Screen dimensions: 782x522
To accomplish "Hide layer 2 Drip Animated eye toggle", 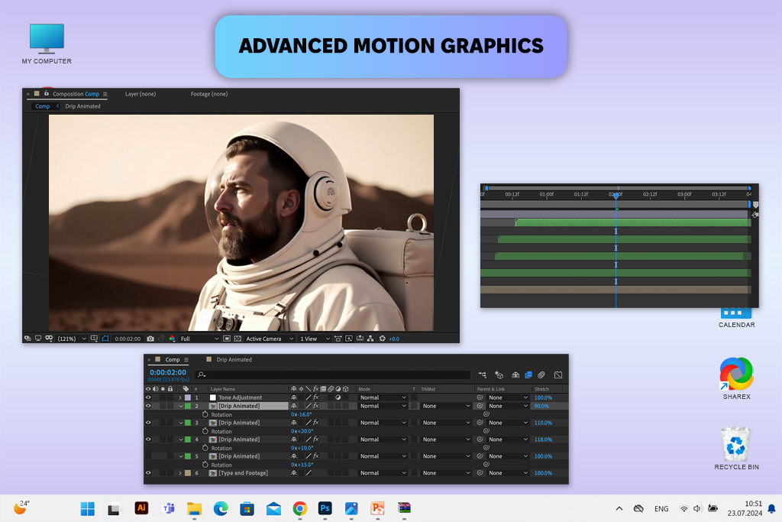I will 148,406.
